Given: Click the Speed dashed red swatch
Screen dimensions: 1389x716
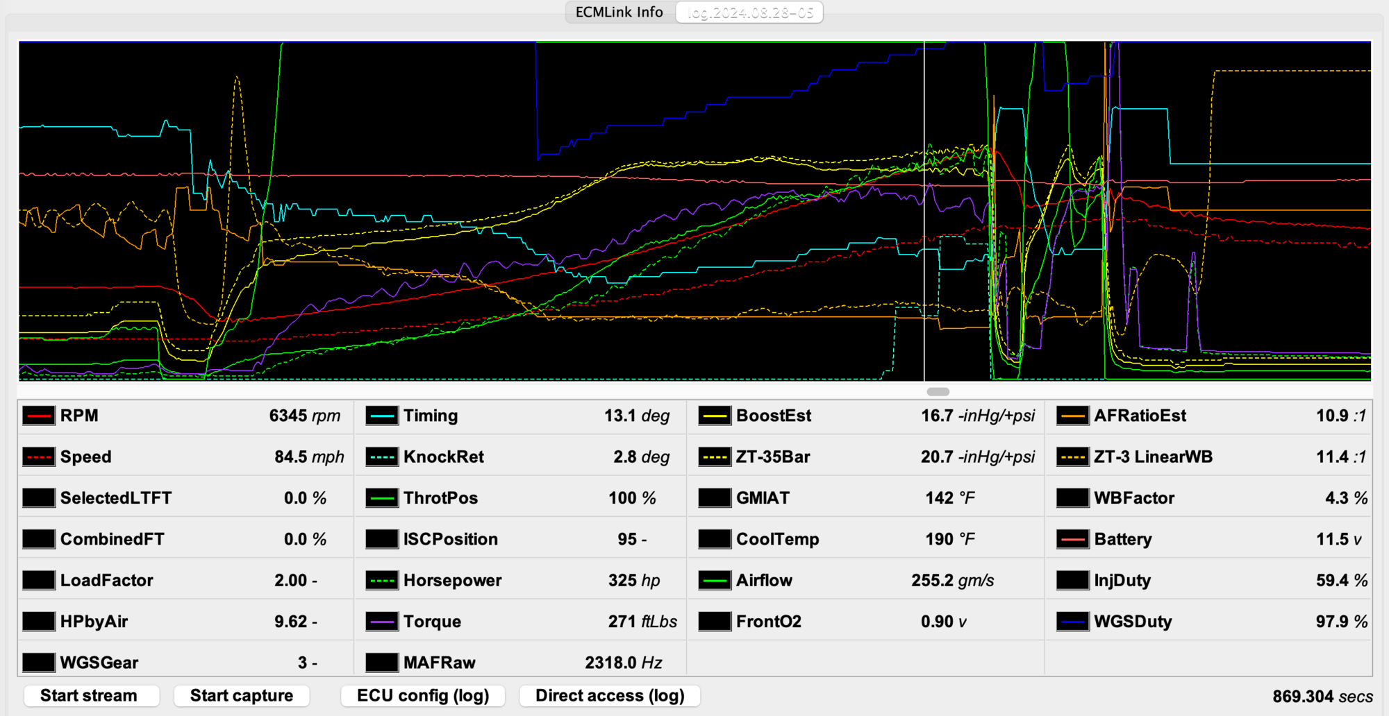Looking at the screenshot, I should coord(39,457).
